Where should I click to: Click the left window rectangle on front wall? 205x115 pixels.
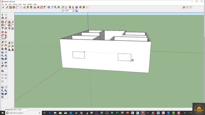(78, 55)
